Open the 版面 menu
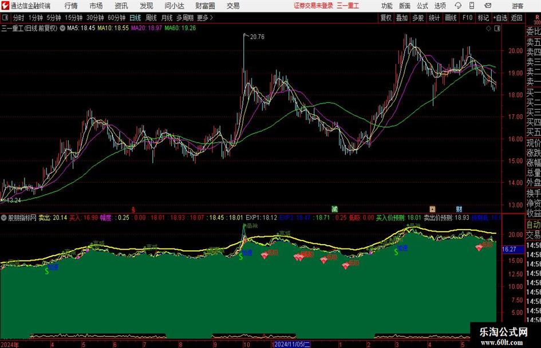Viewport: 541px width, 348px height. [x=404, y=6]
